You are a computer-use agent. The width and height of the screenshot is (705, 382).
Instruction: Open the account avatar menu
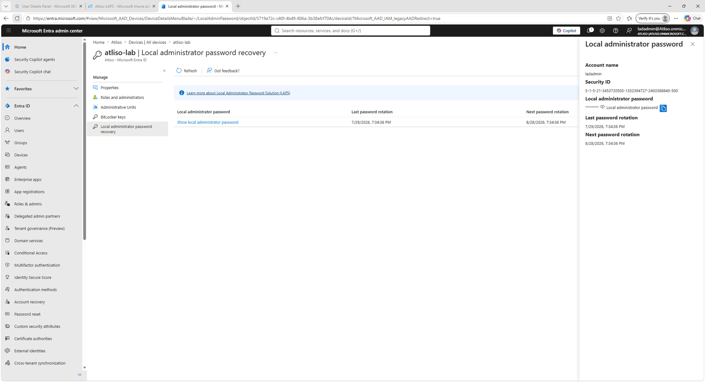(694, 31)
